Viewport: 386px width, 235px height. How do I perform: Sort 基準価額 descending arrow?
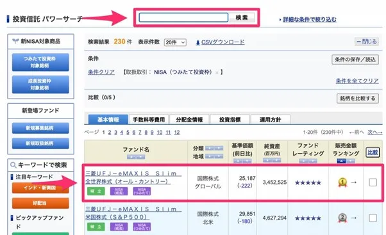point(247,161)
